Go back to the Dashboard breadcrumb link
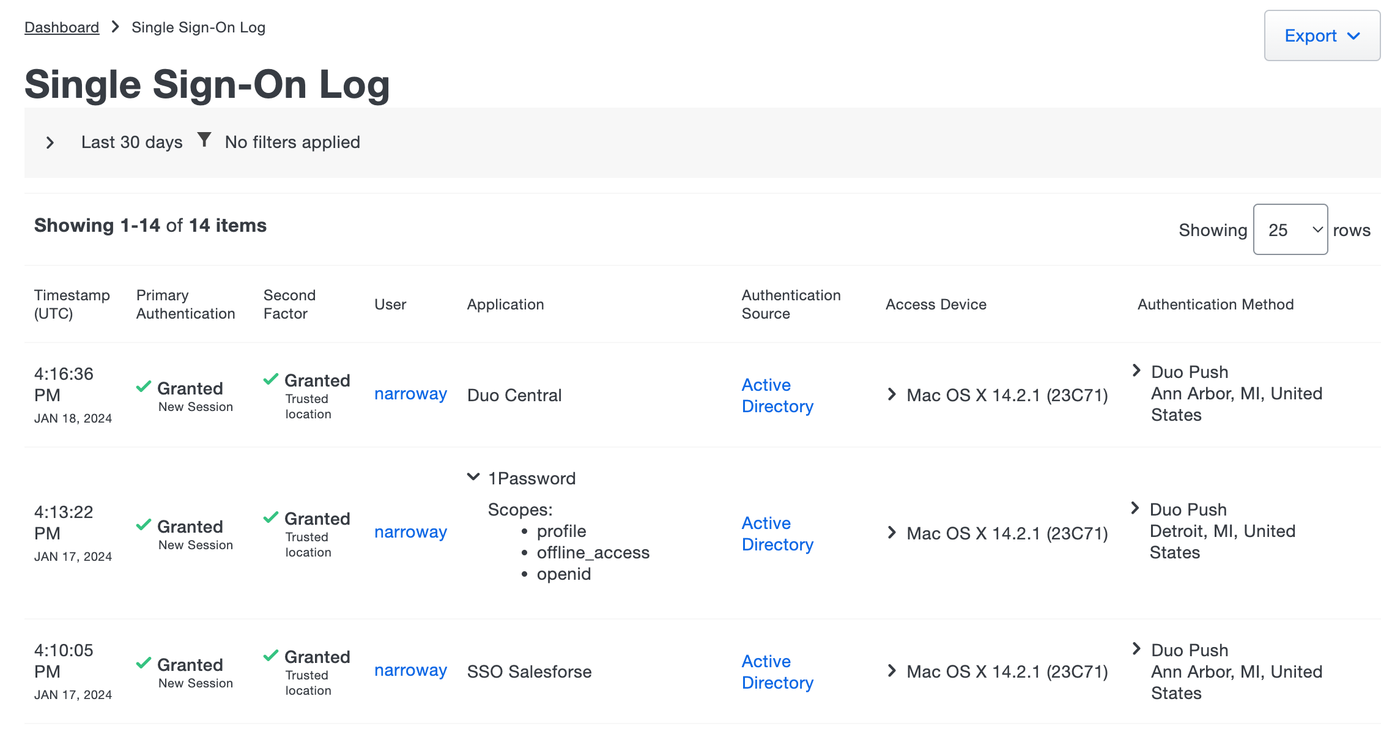 point(62,28)
